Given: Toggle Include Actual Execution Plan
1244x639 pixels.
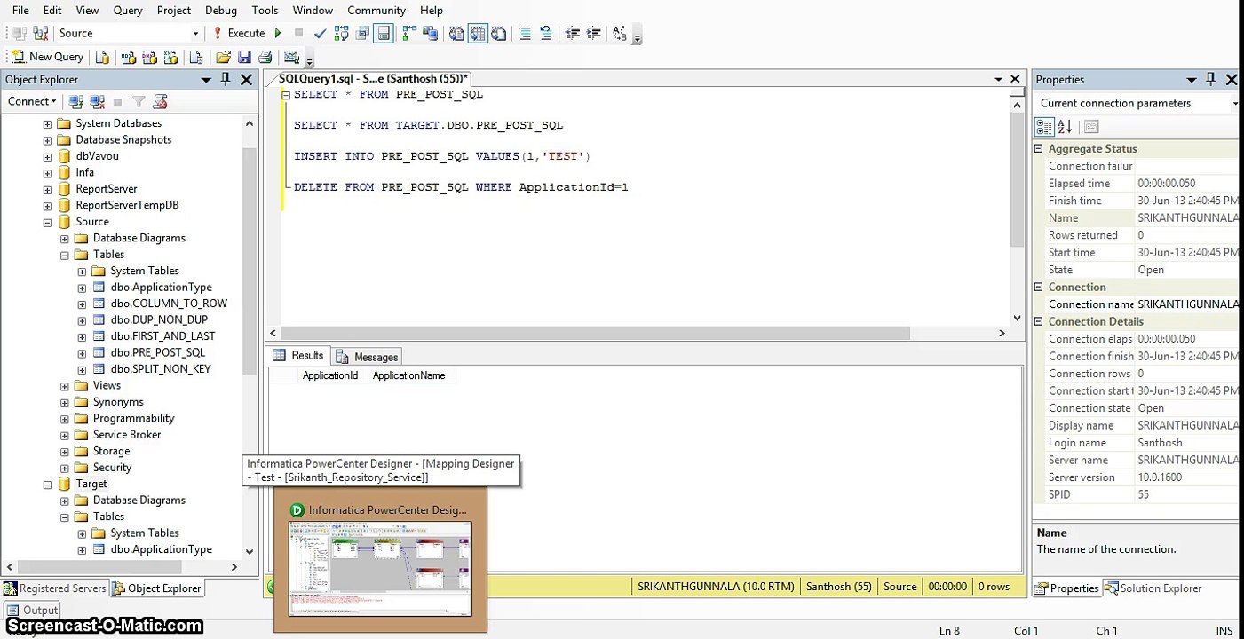Looking at the screenshot, I should [409, 33].
